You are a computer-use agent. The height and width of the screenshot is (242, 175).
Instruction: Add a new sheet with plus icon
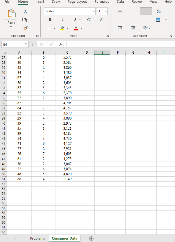(x=91, y=239)
